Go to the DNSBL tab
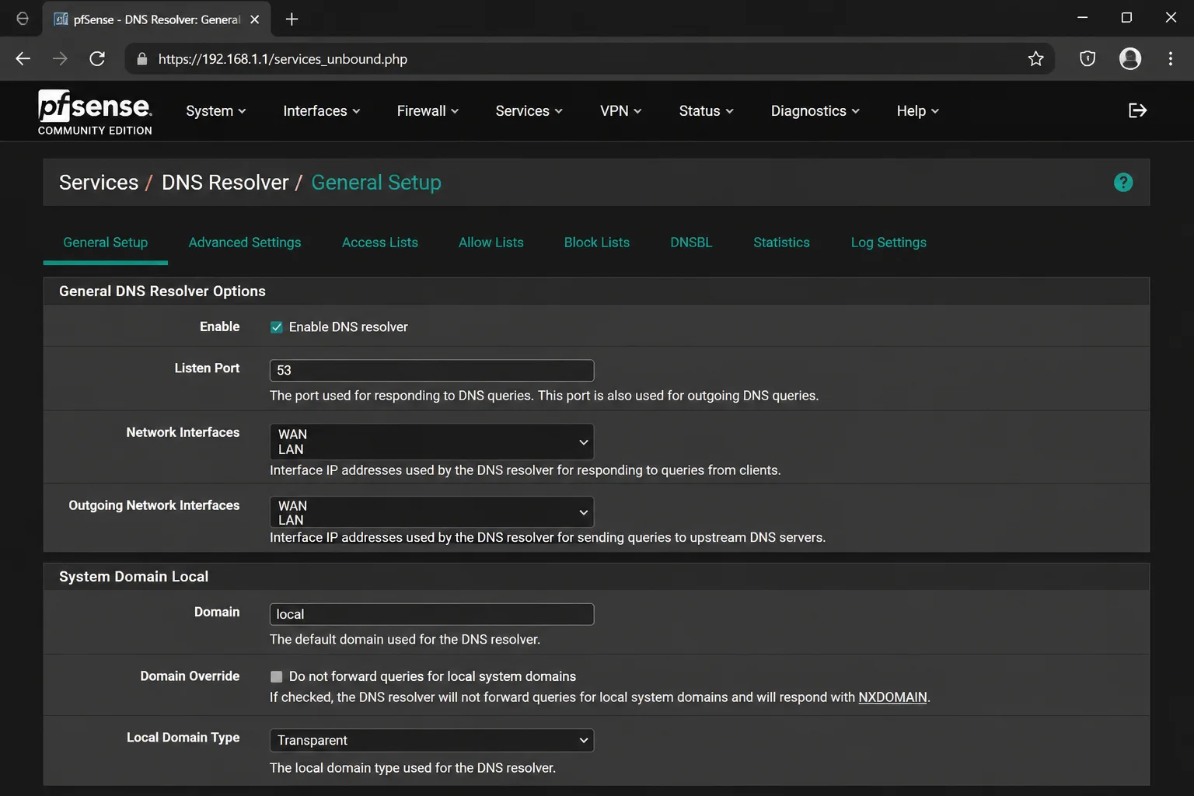Screen dimensions: 1194x796 691,243
